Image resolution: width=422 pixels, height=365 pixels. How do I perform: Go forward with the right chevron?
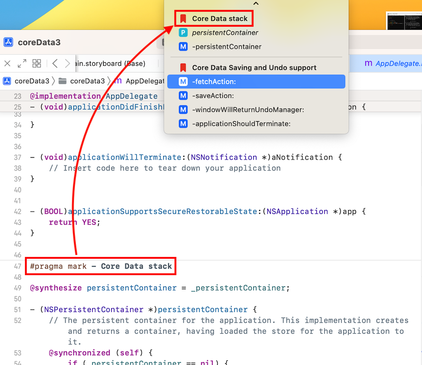pos(68,63)
